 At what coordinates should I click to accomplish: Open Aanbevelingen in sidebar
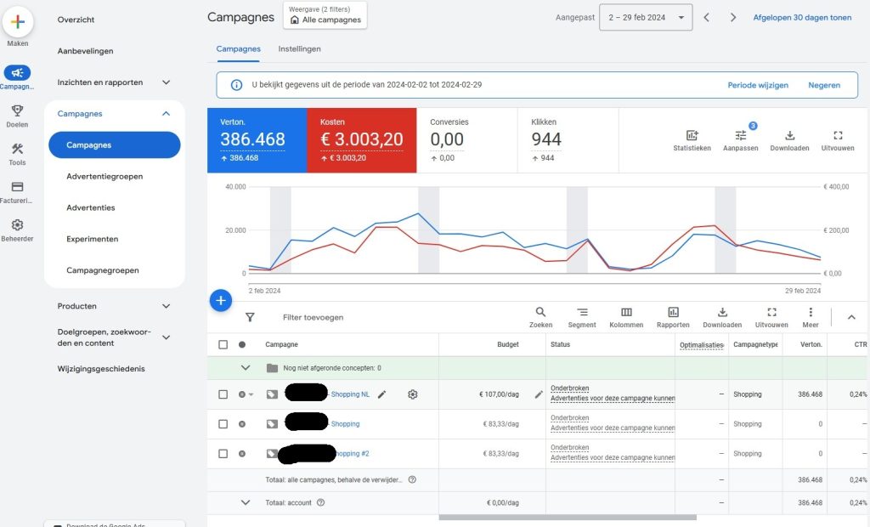(86, 51)
